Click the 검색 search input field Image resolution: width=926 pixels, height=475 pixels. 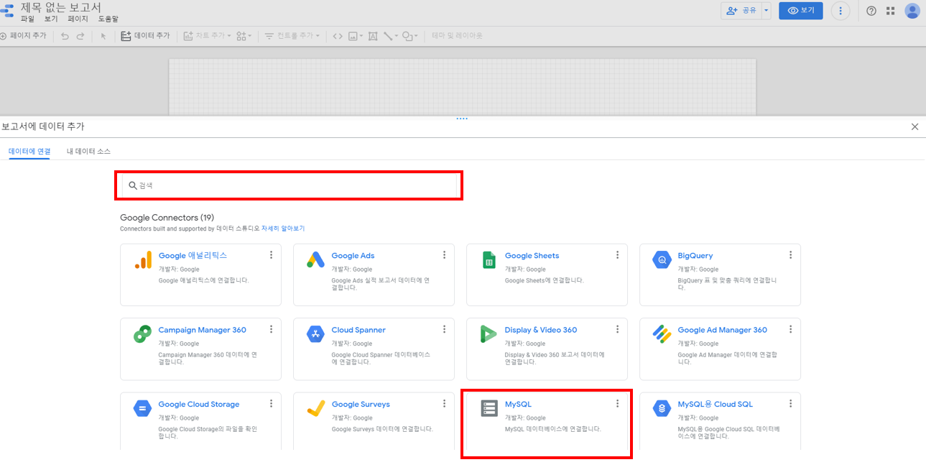tap(289, 185)
